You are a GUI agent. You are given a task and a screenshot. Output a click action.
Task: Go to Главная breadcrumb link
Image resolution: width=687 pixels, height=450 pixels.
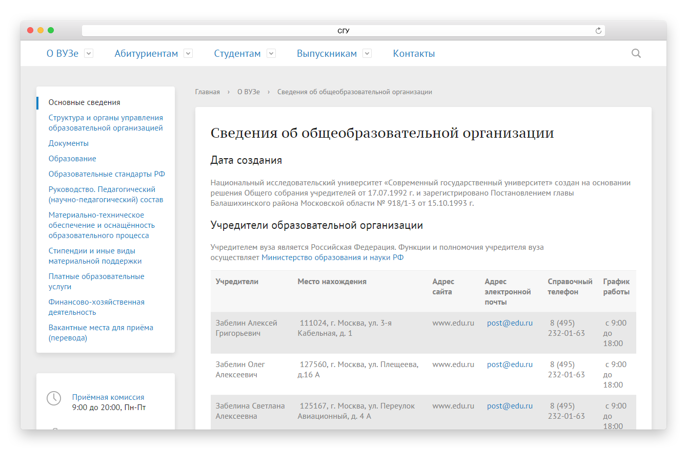(207, 92)
